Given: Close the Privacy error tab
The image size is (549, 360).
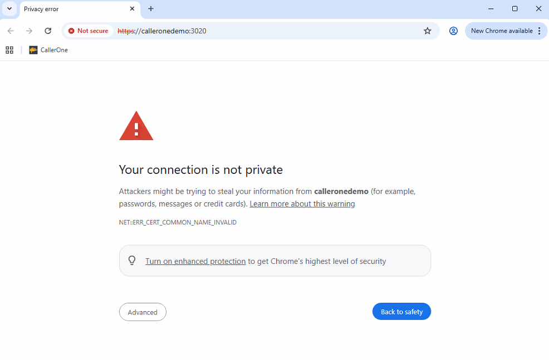Looking at the screenshot, I should click(132, 9).
